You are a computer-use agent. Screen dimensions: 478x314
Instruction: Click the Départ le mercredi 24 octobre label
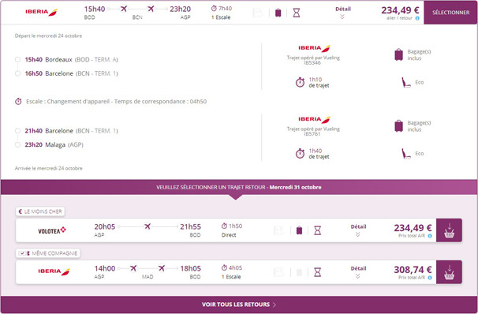(x=48, y=36)
